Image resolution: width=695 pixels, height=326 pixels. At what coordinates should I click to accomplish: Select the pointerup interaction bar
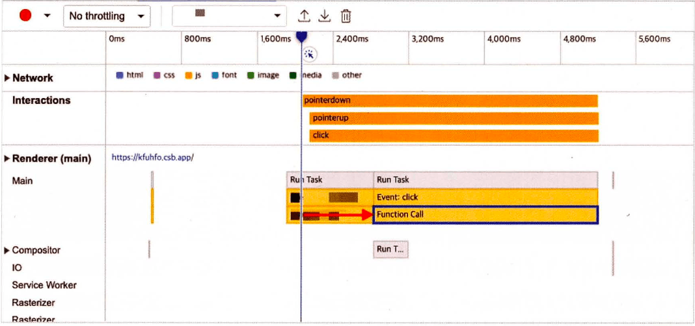point(453,118)
